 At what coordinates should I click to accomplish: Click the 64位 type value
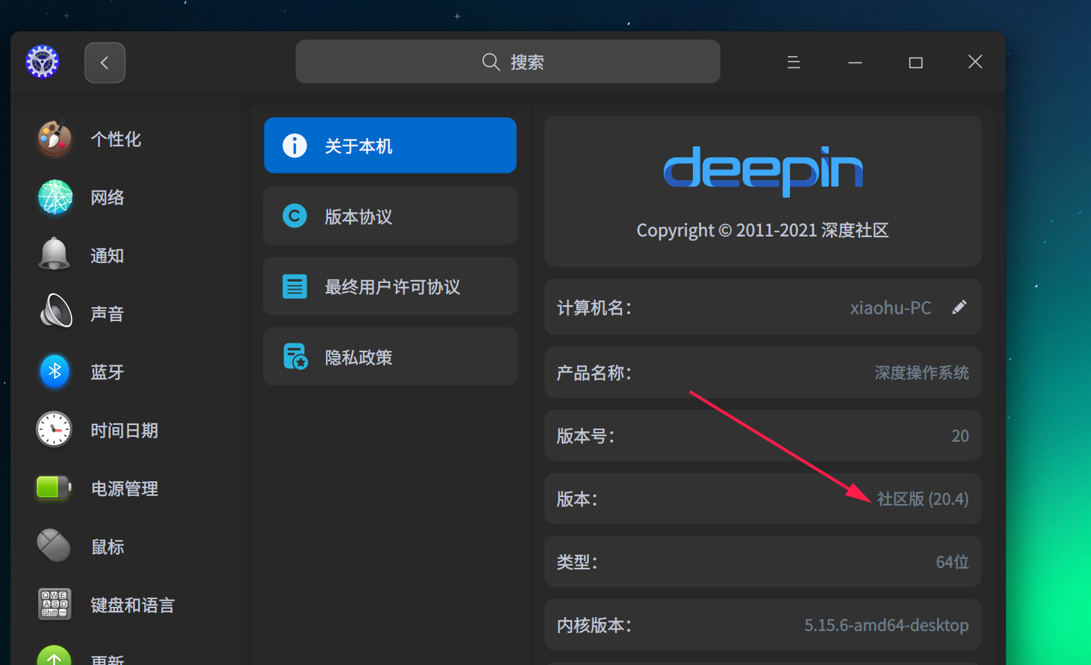coord(952,562)
